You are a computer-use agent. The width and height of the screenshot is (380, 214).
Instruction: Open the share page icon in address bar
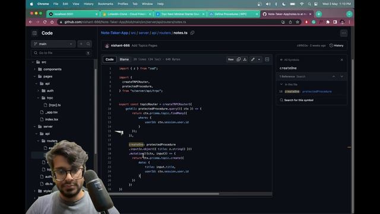[x=290, y=22]
